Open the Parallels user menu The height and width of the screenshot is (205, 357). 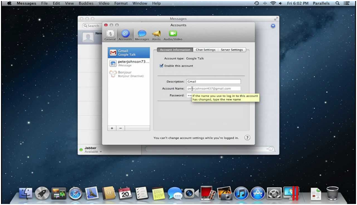(x=321, y=3)
